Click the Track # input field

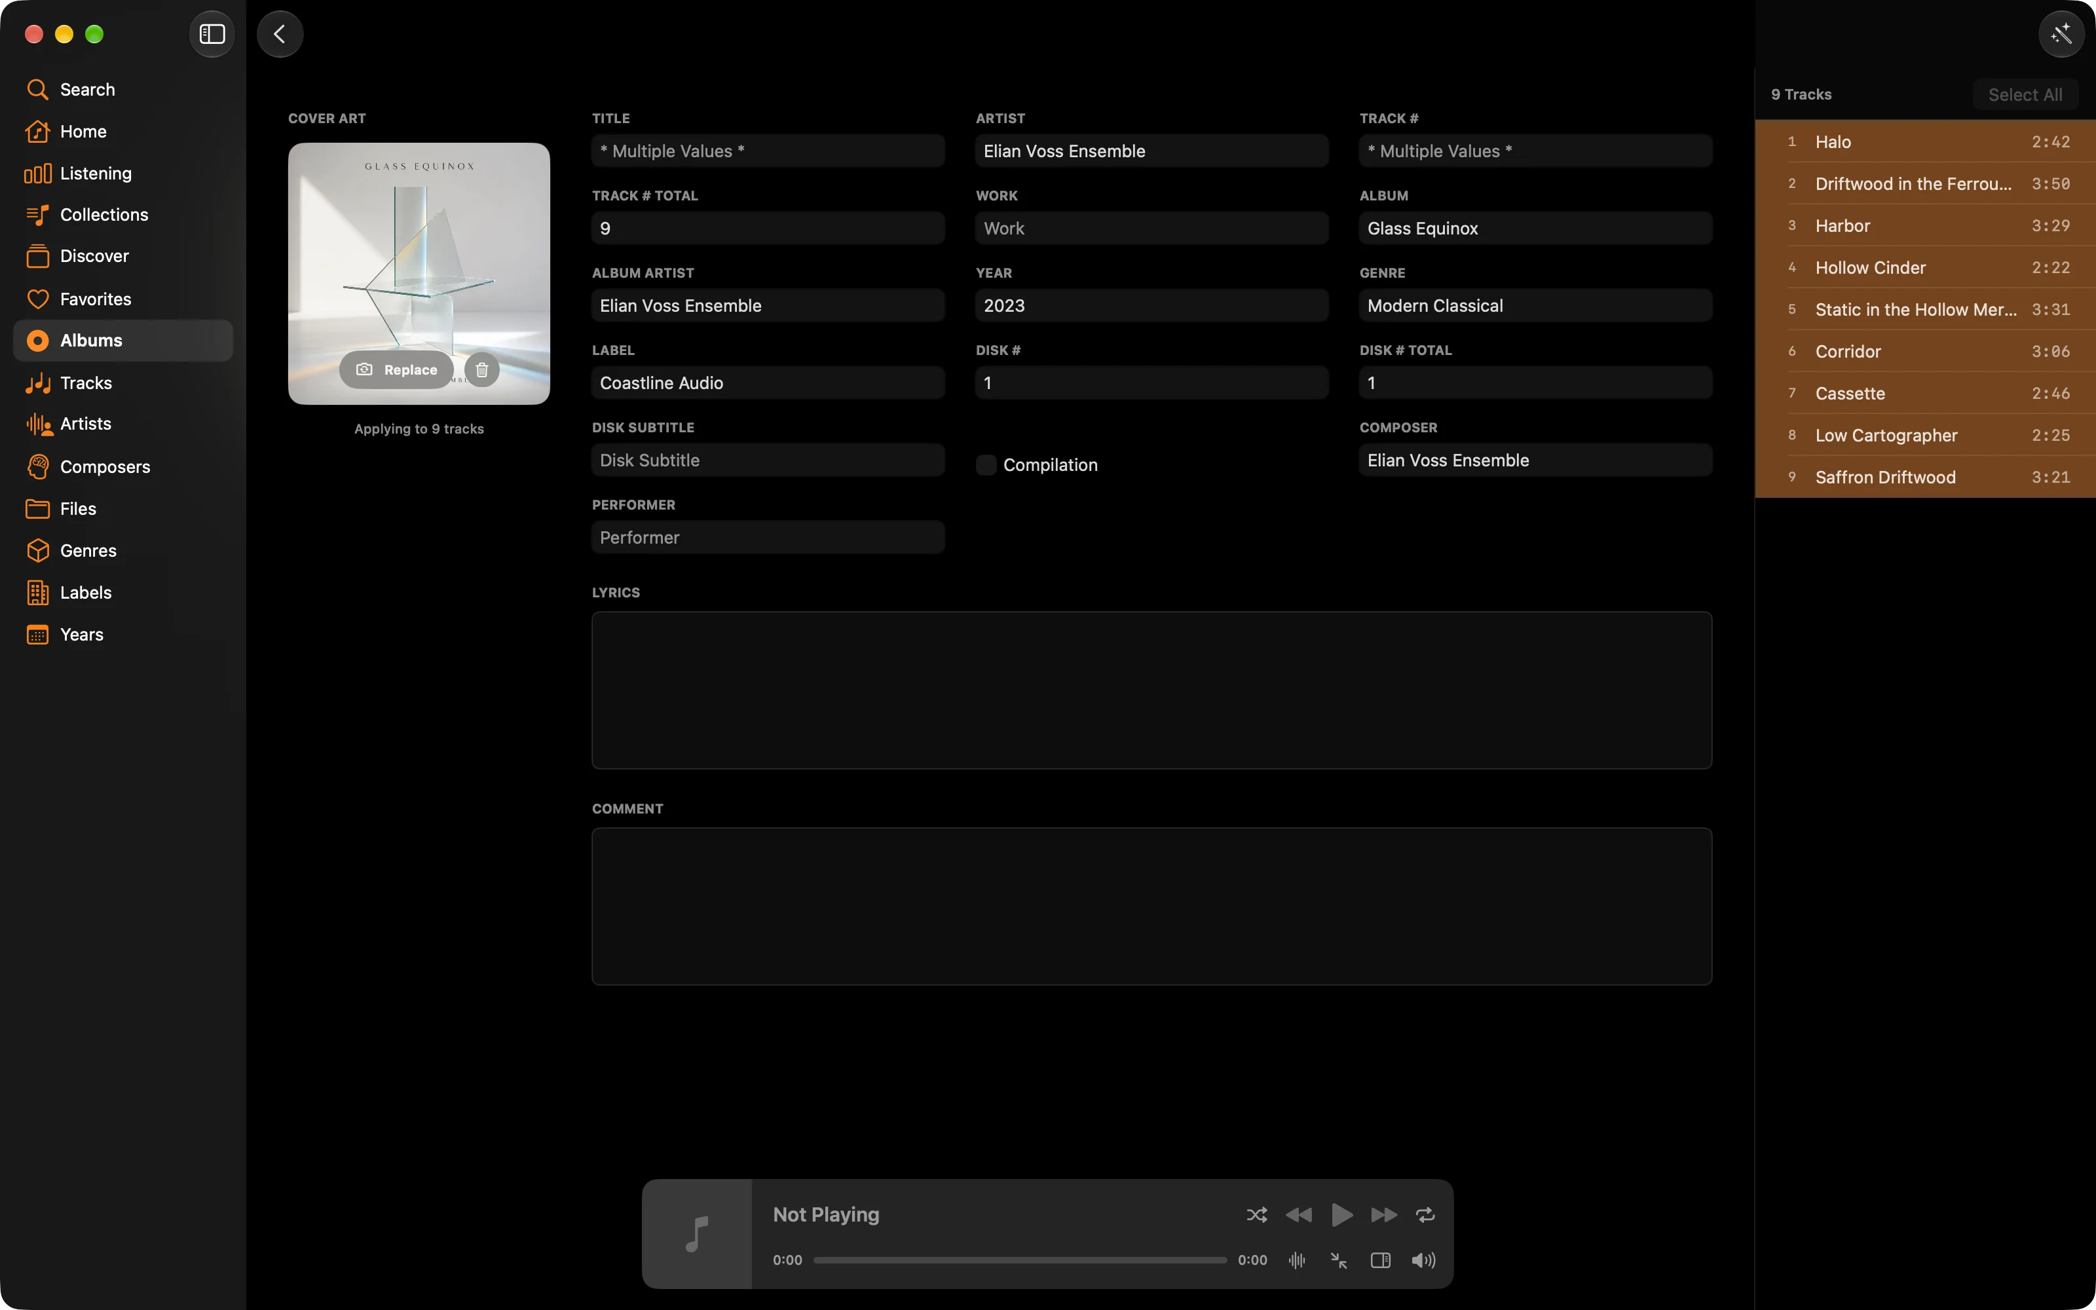[x=1535, y=151]
